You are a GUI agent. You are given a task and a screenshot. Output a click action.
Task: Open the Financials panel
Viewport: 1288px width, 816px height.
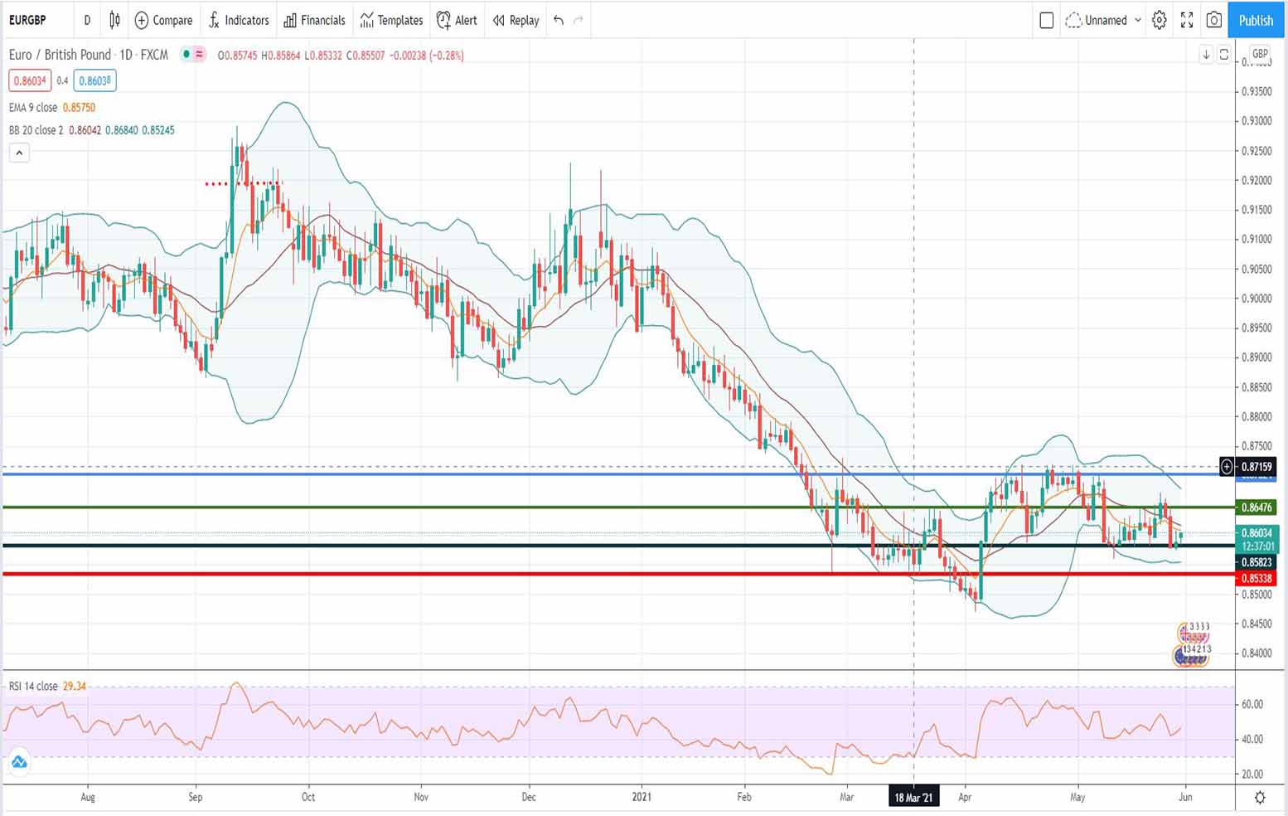[x=314, y=21]
